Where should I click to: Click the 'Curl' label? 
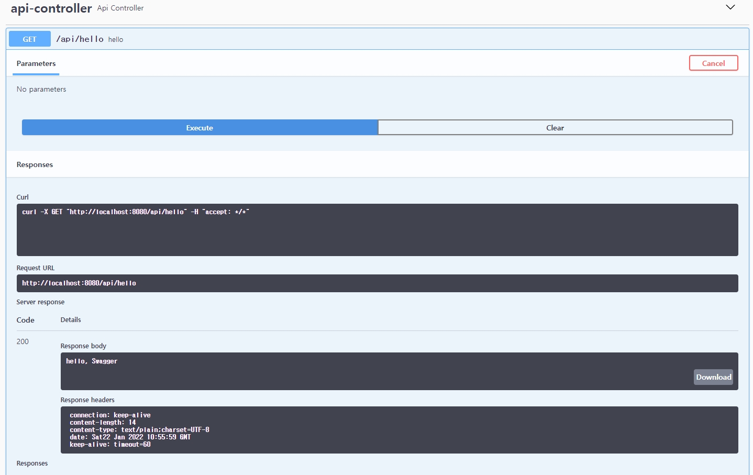click(23, 197)
